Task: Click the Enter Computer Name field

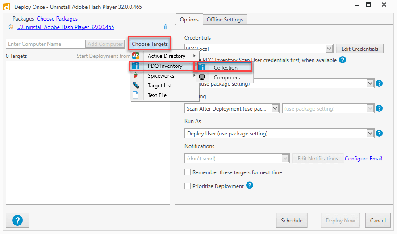Action: point(46,44)
